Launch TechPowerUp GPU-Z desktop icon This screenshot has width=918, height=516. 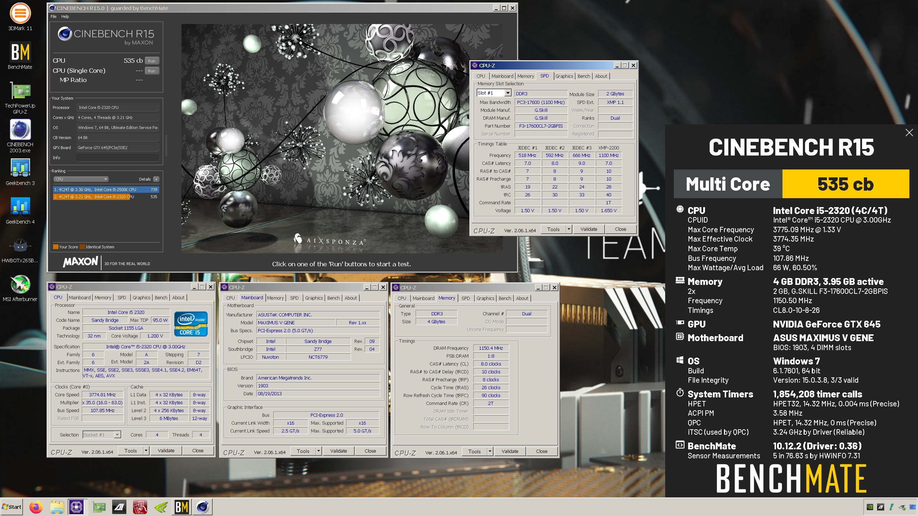click(x=20, y=97)
